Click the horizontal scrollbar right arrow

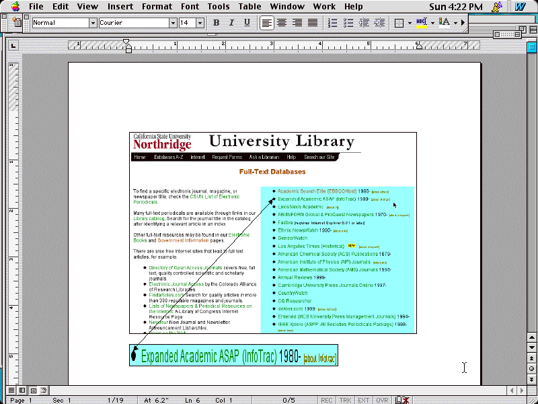522,391
